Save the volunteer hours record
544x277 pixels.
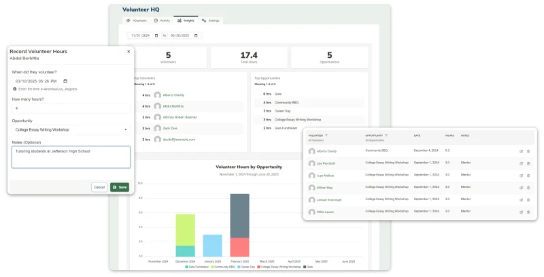(120, 187)
